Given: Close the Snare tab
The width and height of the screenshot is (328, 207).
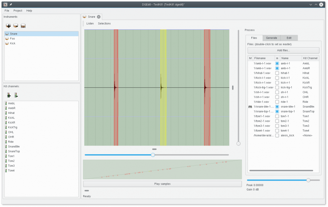Looking at the screenshot, I should click(x=99, y=17).
